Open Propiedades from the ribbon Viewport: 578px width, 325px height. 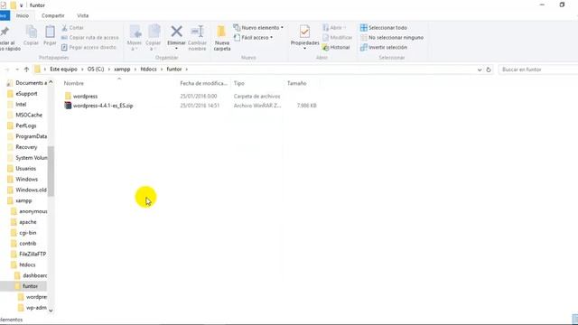[x=304, y=38]
